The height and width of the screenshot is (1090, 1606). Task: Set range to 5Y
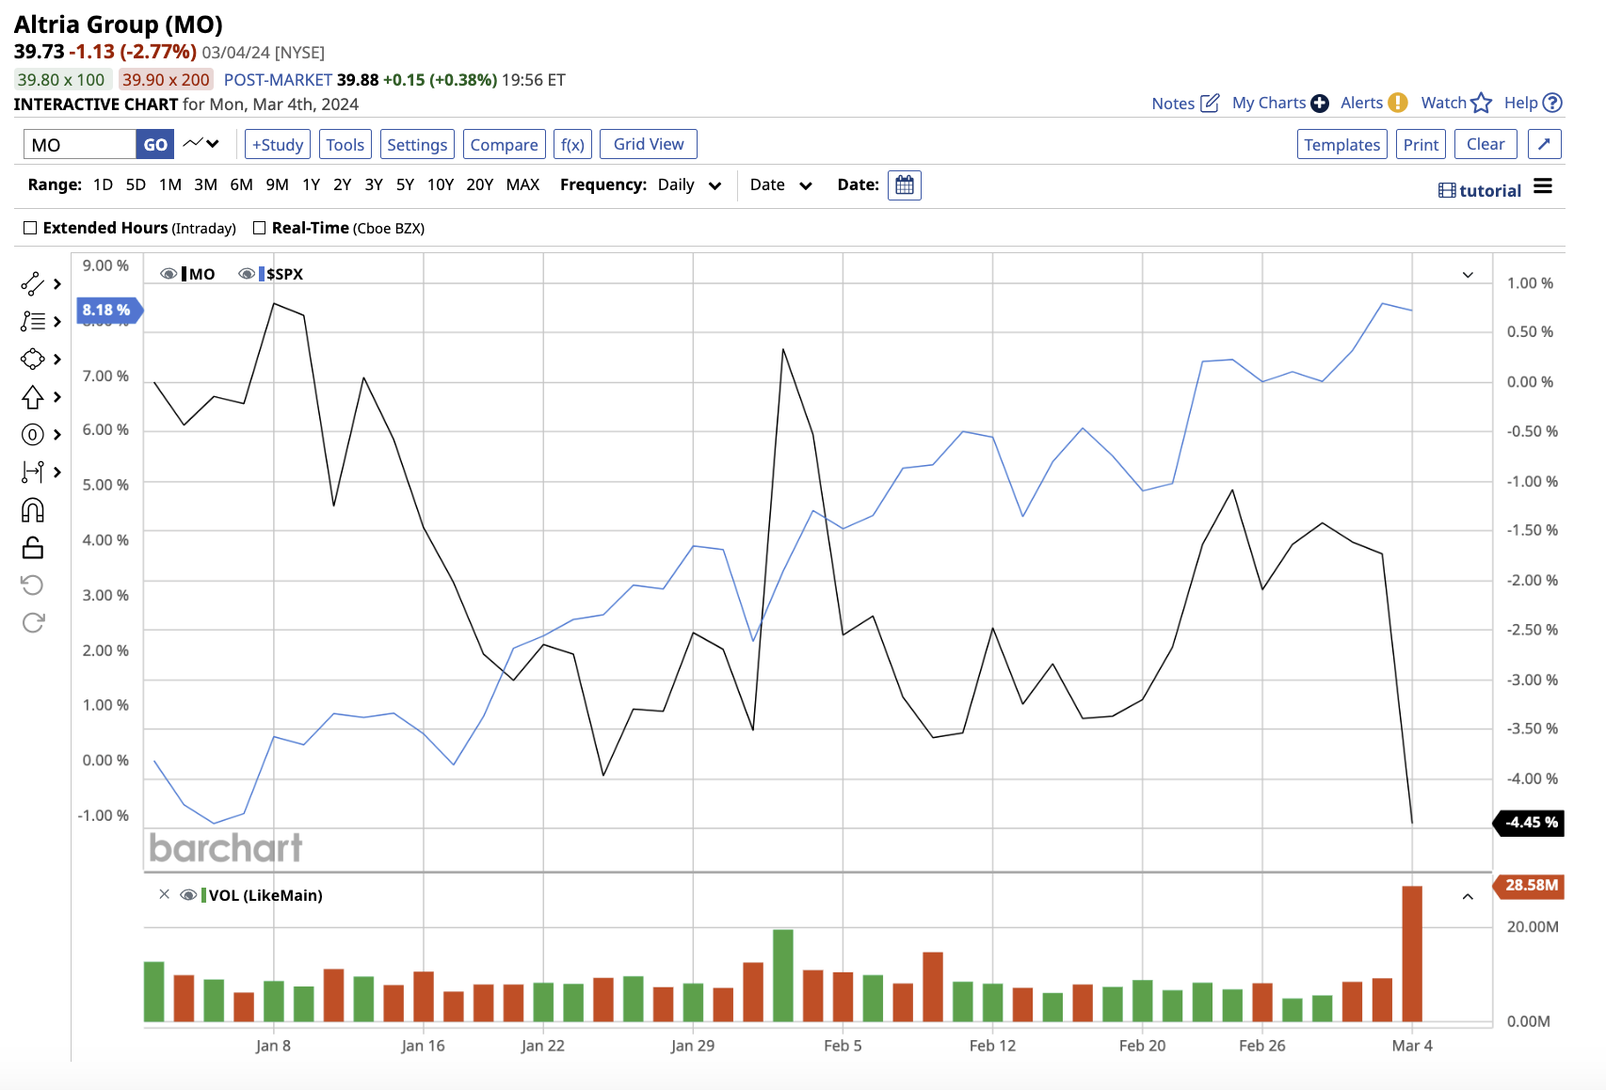coord(405,184)
